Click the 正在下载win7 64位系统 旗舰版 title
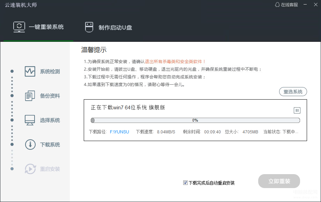The width and height of the screenshot is (321, 202). (x=128, y=107)
